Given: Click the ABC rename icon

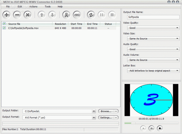Looking at the screenshot, I should [77, 15].
